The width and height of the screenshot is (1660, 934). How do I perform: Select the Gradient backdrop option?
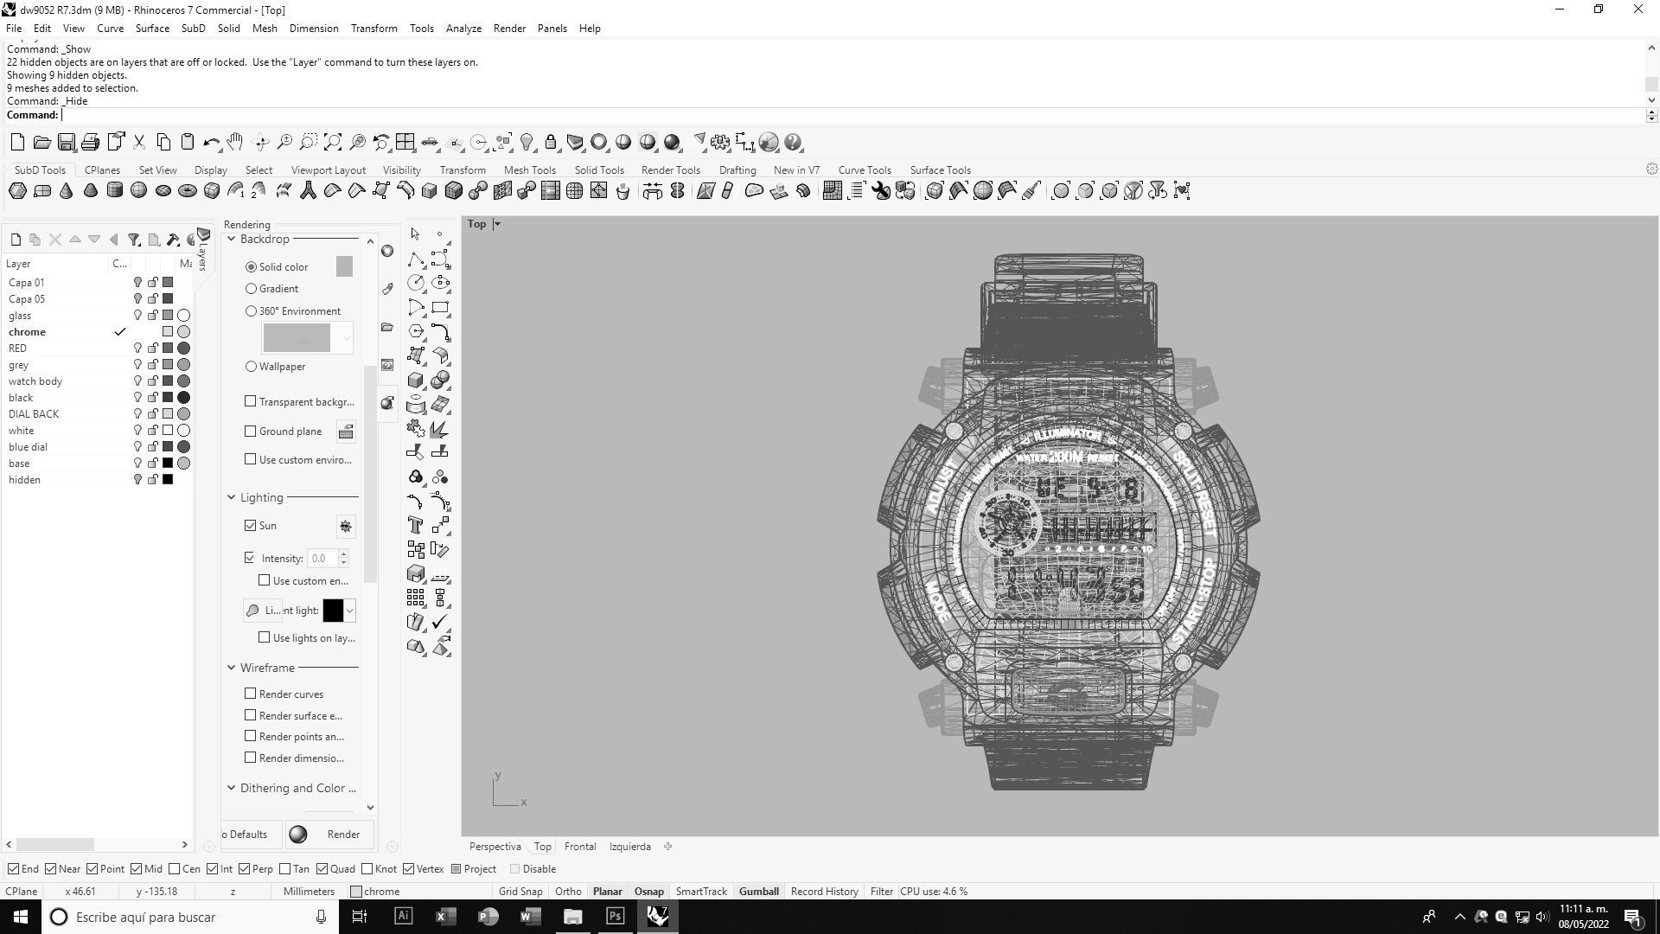tap(252, 289)
